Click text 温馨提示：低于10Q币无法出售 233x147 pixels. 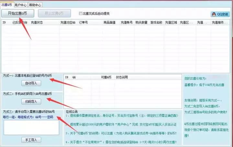click(204, 85)
